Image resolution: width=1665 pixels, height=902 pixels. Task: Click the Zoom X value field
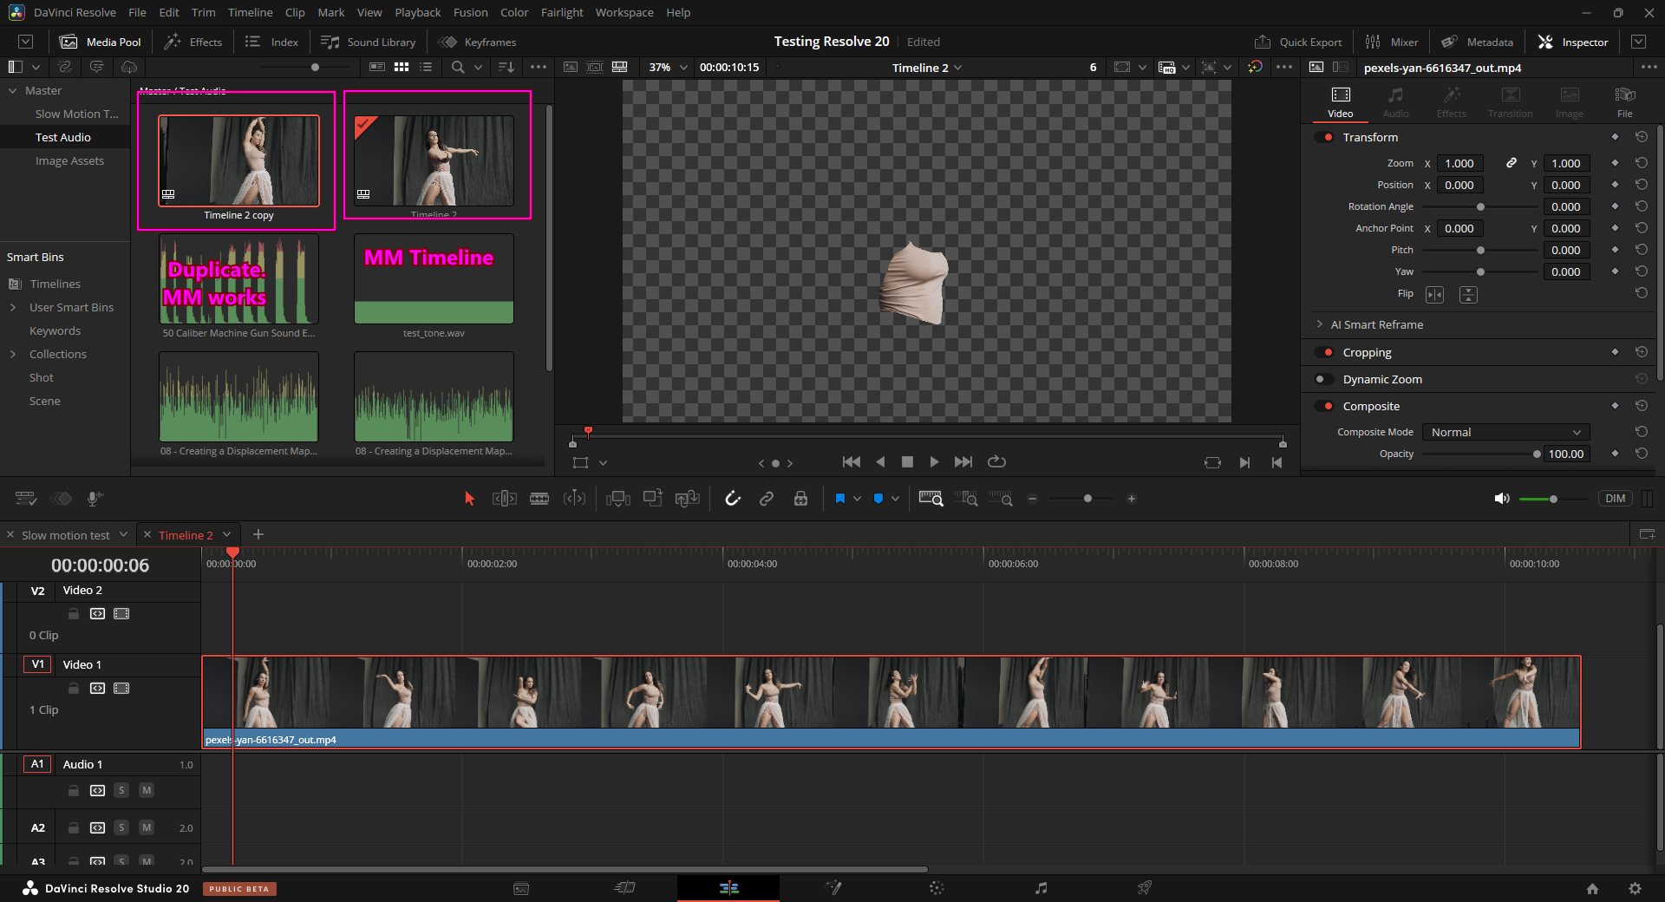(x=1459, y=163)
